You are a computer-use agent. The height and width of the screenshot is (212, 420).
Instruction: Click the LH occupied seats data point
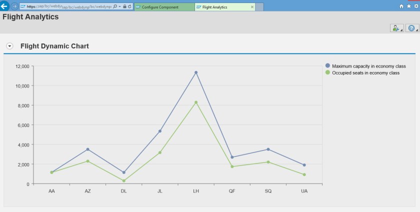point(196,102)
